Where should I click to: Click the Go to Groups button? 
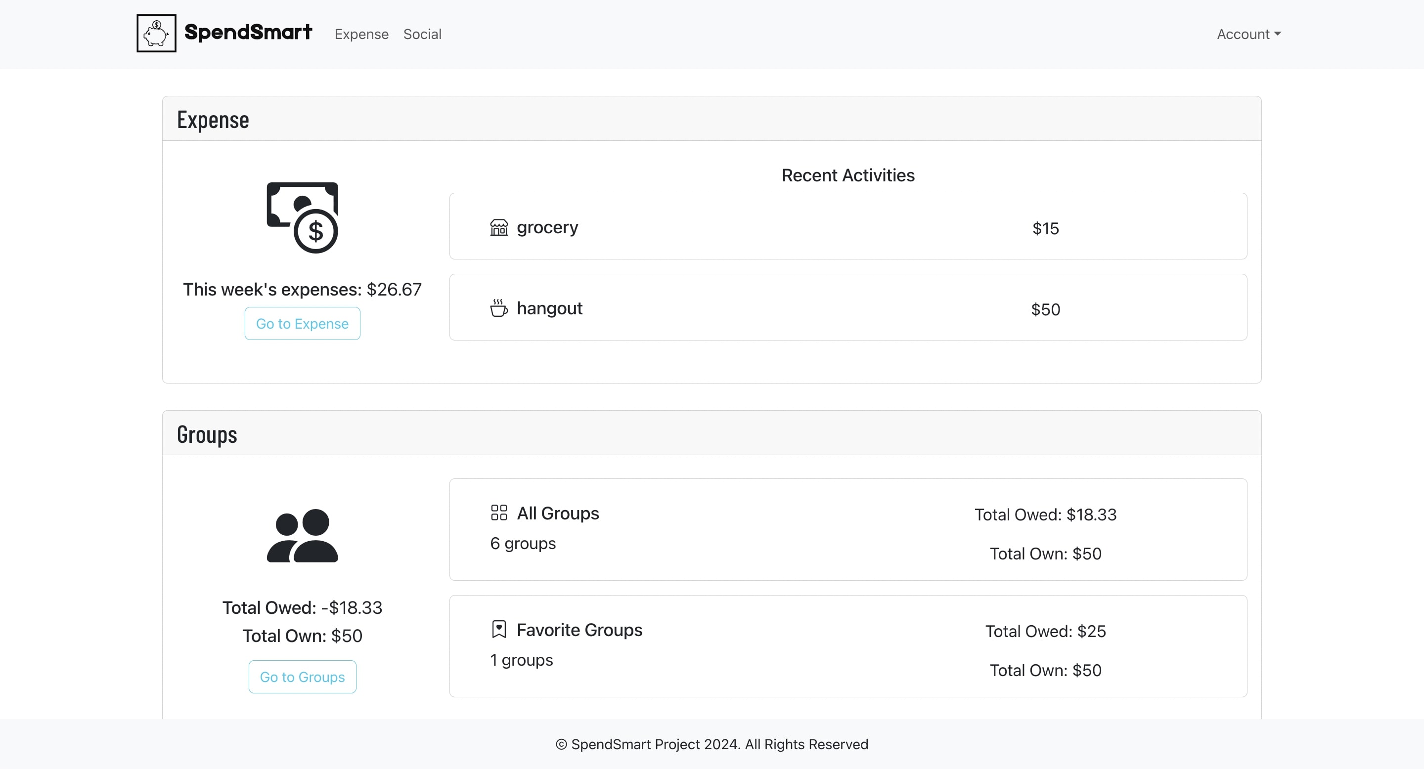tap(303, 677)
